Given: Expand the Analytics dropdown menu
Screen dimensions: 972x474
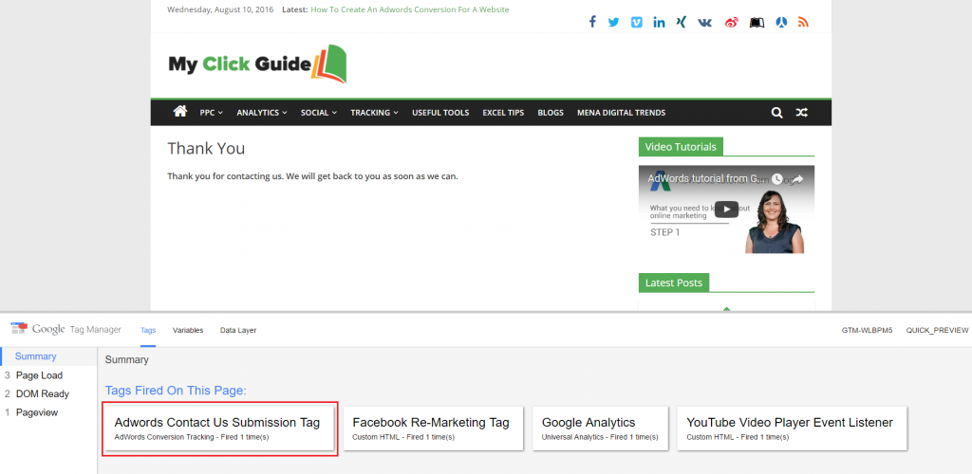Looking at the screenshot, I should [261, 113].
